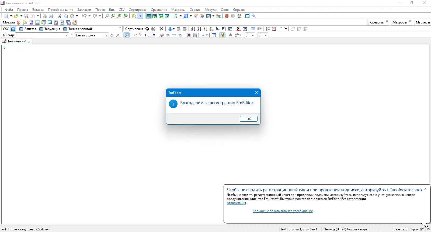Select the Запятая CSV mode
The image size is (431, 232).
[27, 29]
